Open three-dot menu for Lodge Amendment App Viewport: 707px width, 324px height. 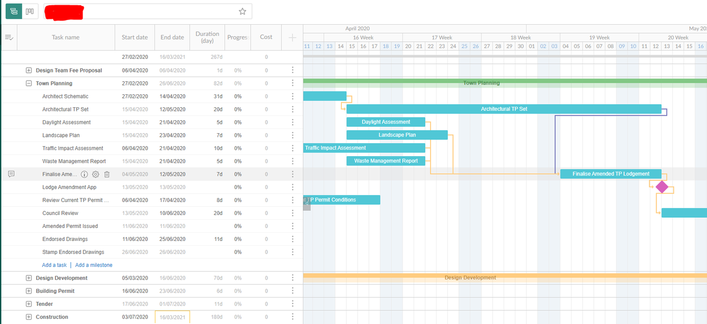click(292, 187)
